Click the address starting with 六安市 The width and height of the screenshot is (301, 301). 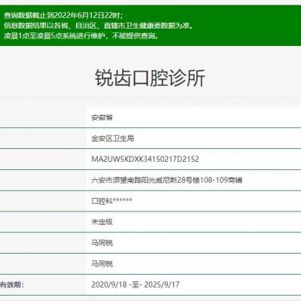coord(167,180)
